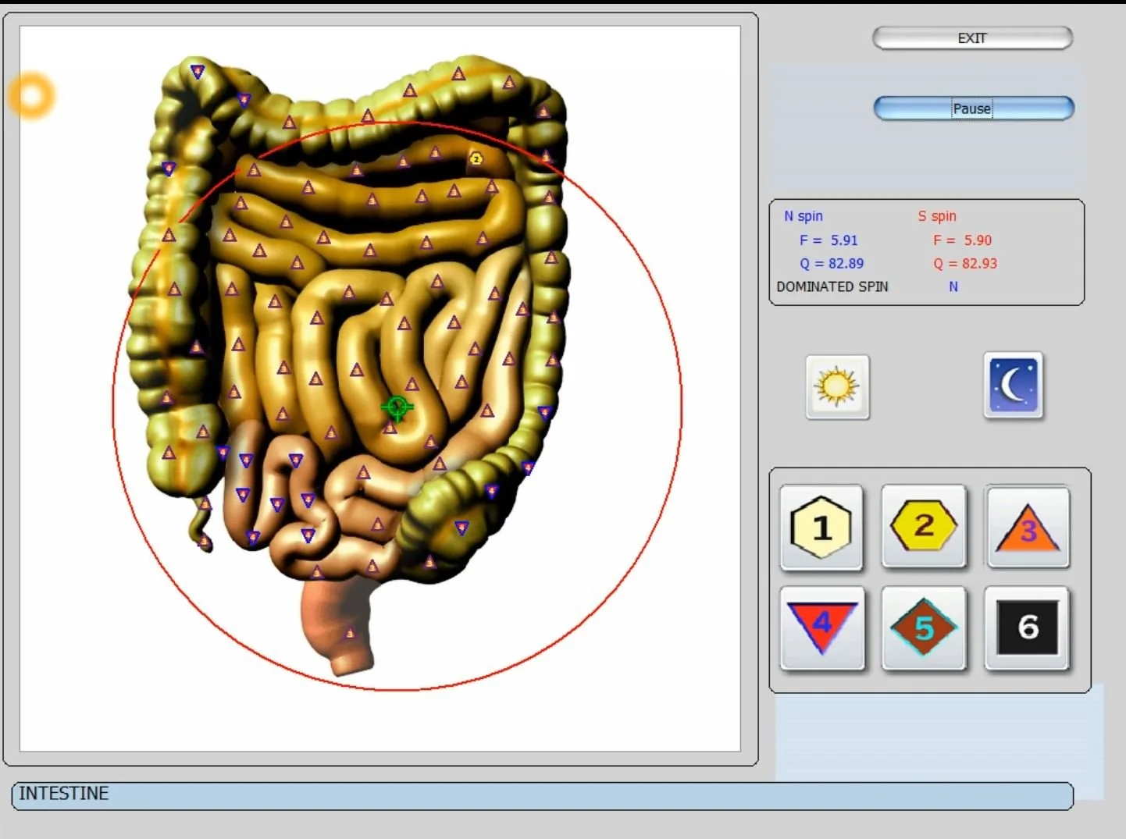Click the INTESTINE status label
This screenshot has height=839, width=1126.
coord(64,794)
